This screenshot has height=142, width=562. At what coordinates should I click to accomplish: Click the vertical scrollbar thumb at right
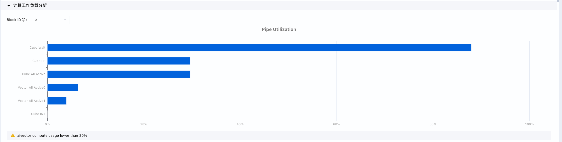pyautogui.click(x=558, y=1)
